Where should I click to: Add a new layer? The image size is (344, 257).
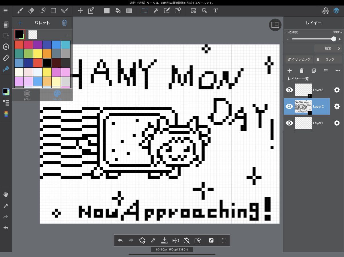tap(290, 71)
